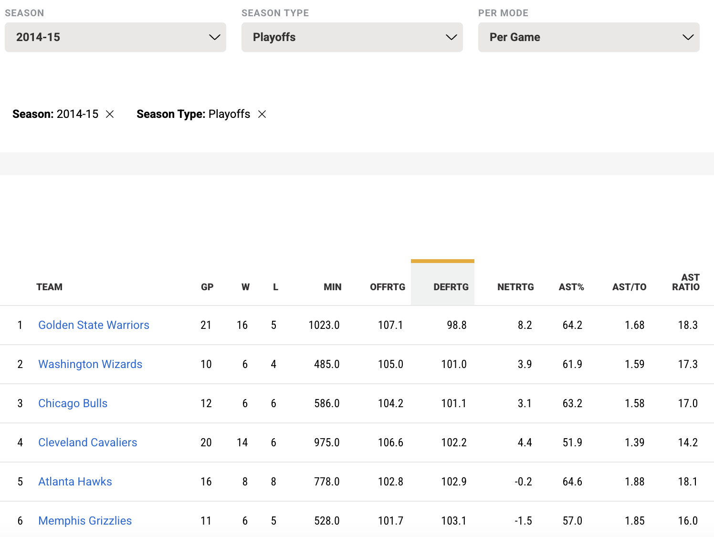This screenshot has height=537, width=714.
Task: Sort by MIN column header
Action: click(x=332, y=287)
